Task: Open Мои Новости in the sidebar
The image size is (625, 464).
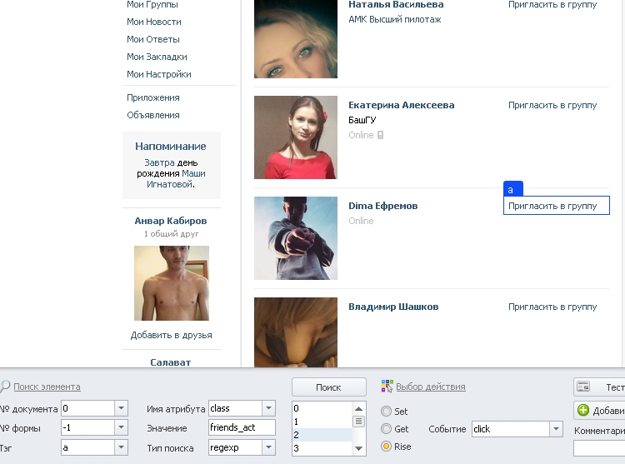Action: click(x=154, y=22)
